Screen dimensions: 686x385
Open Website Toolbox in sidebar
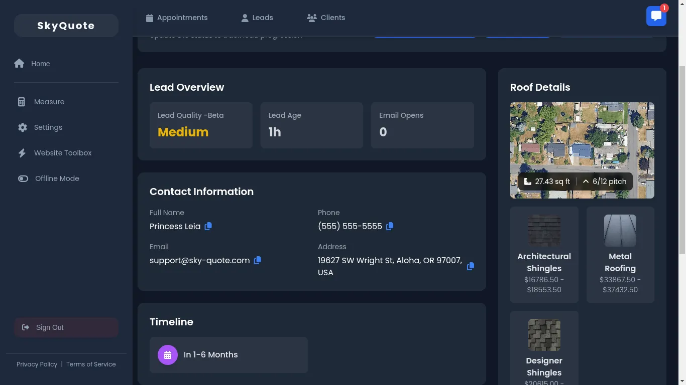click(66, 153)
